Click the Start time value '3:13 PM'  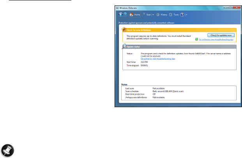pos(144,62)
